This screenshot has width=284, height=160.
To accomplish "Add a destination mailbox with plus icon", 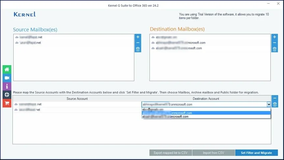I will (x=274, y=37).
